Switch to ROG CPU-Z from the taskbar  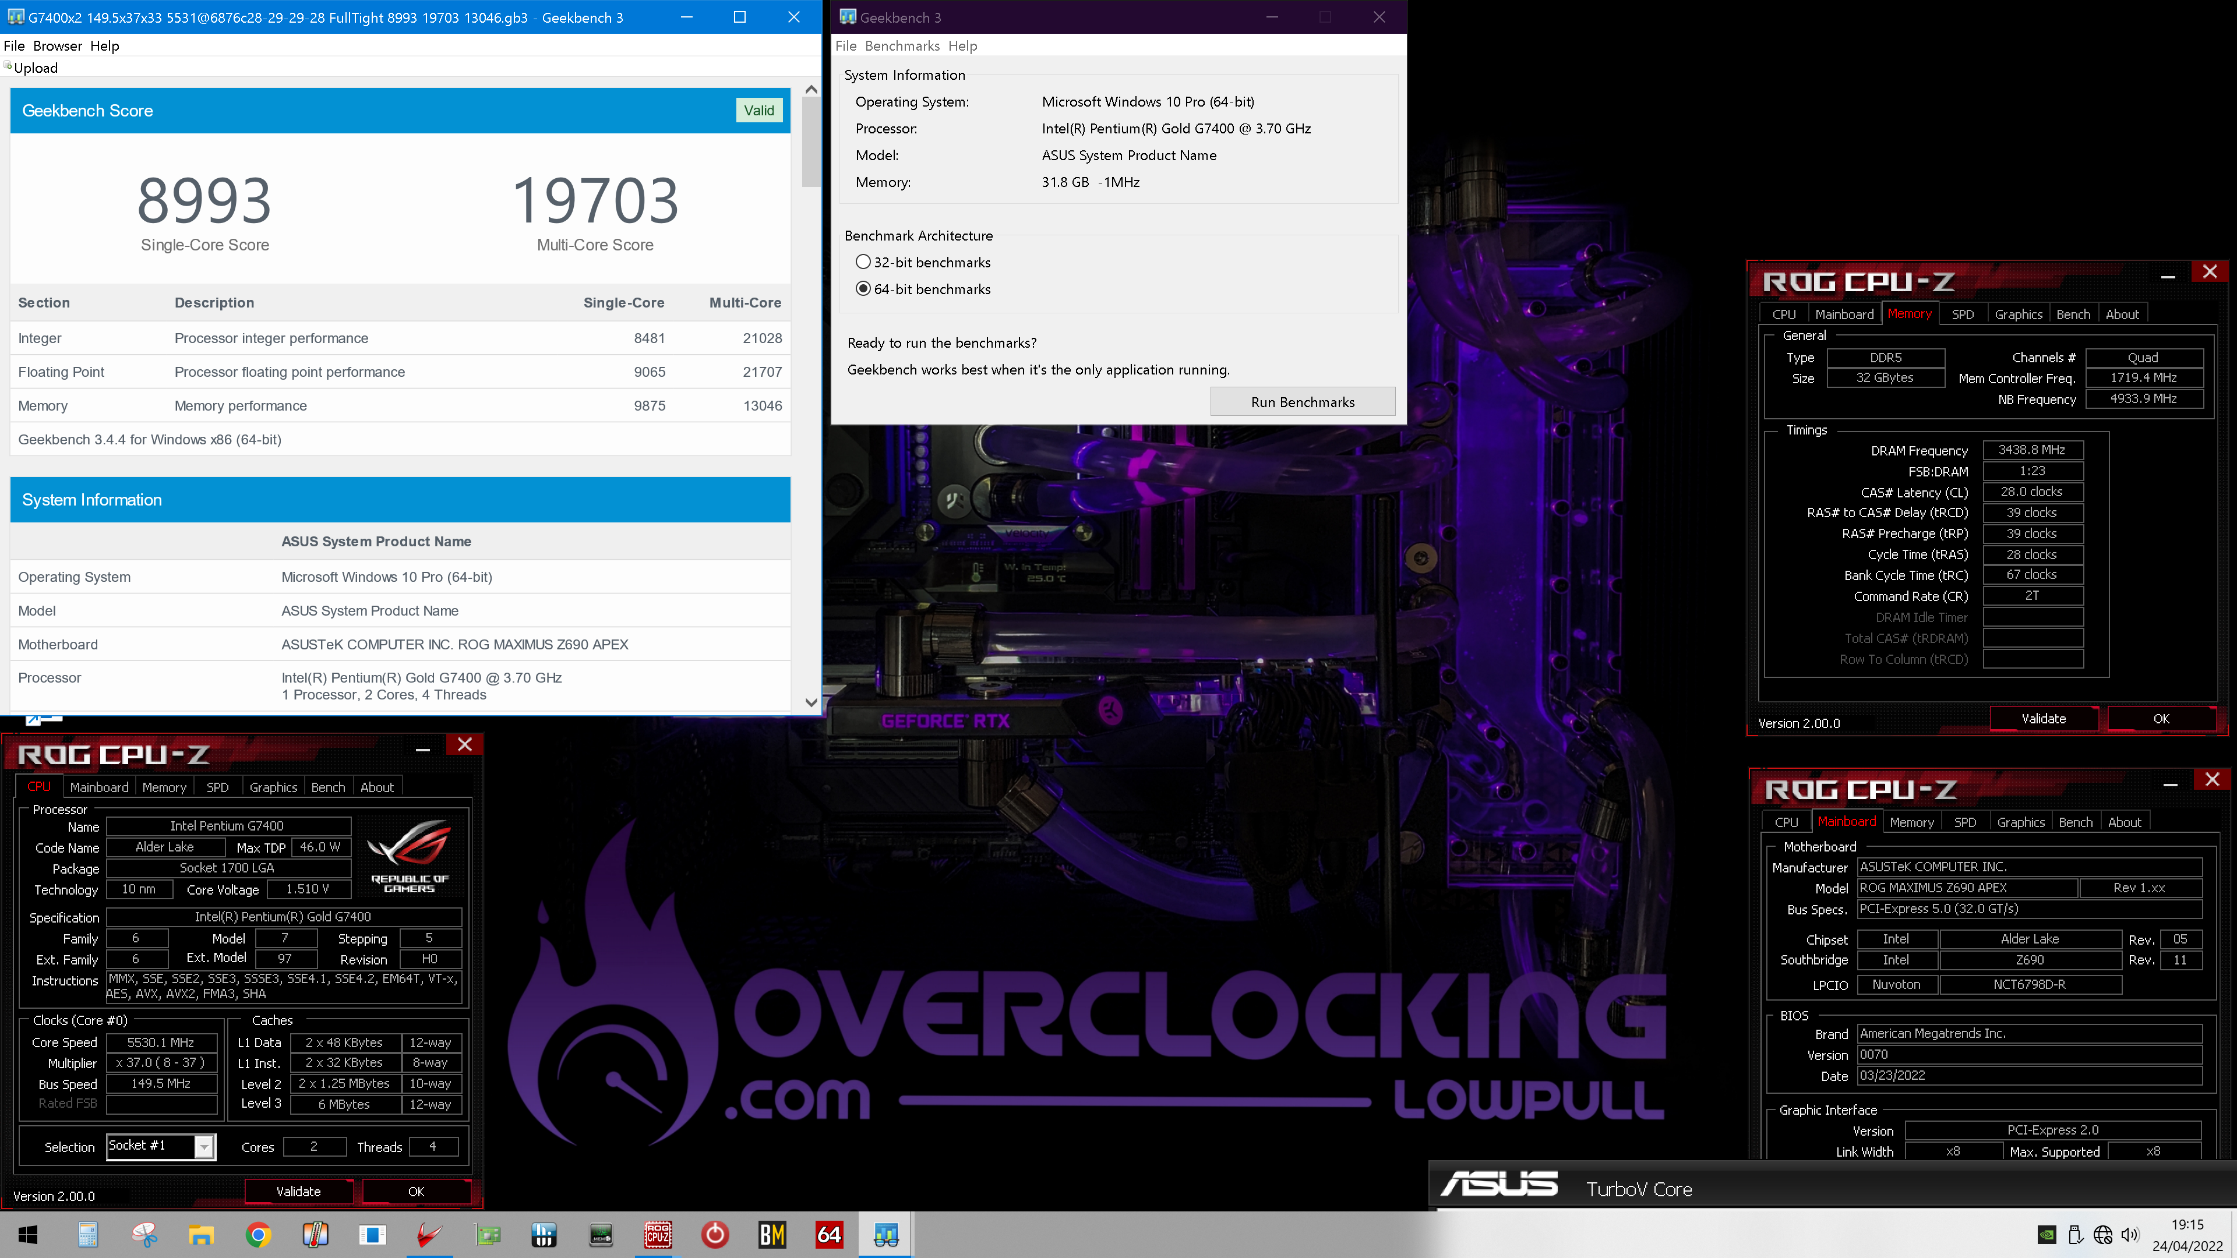(x=658, y=1234)
